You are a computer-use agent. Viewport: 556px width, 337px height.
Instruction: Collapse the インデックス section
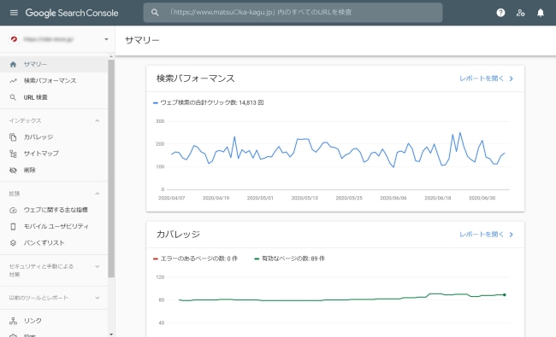pyautogui.click(x=98, y=120)
